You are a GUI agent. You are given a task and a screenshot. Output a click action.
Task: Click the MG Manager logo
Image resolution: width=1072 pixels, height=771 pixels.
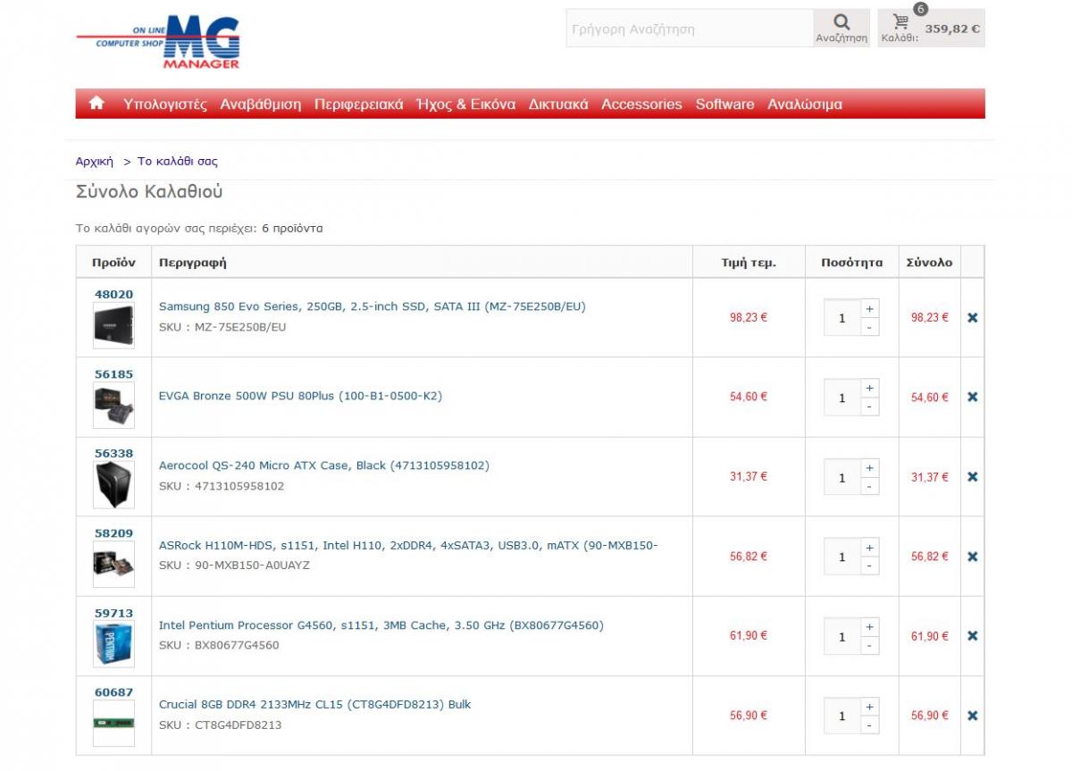tap(158, 42)
